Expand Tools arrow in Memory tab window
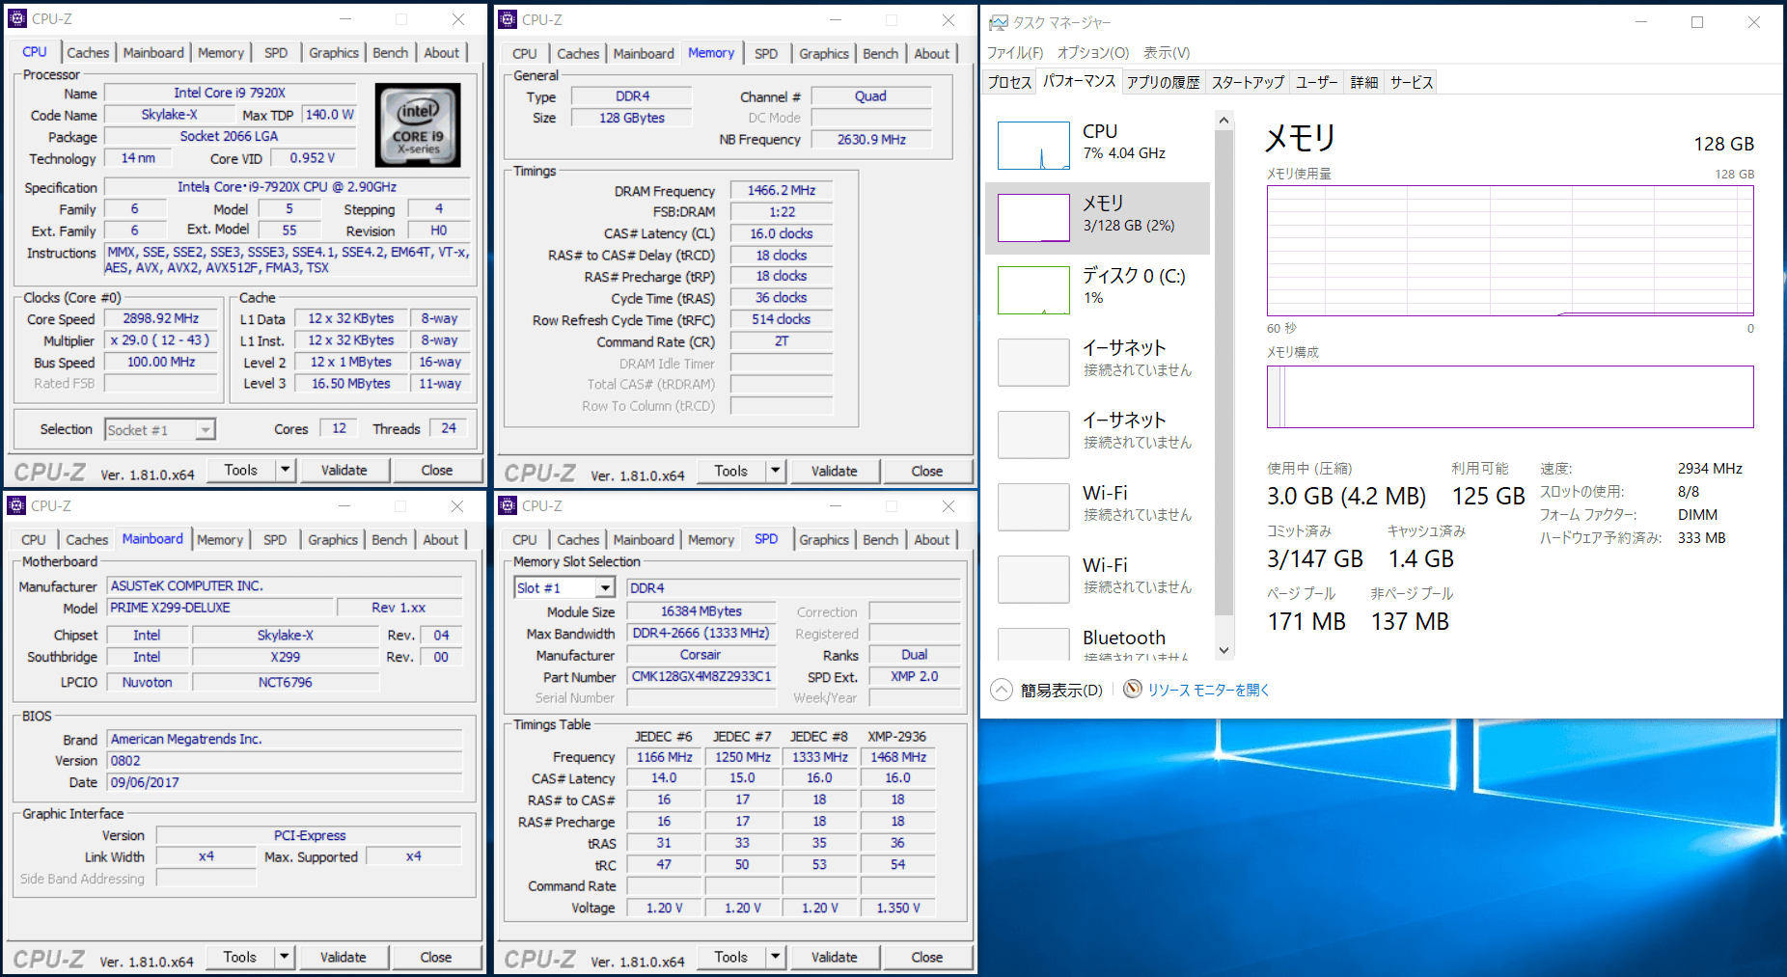This screenshot has width=1787, height=977. click(x=775, y=471)
